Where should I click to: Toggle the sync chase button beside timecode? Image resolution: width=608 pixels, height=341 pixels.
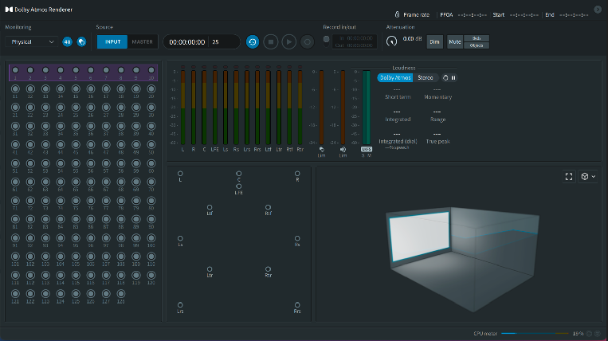click(253, 42)
